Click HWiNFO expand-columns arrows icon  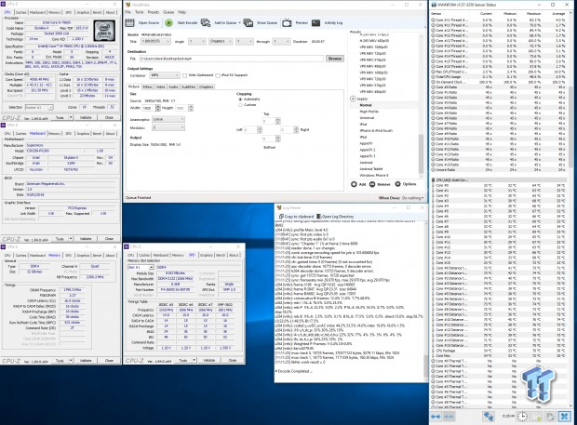(x=436, y=417)
